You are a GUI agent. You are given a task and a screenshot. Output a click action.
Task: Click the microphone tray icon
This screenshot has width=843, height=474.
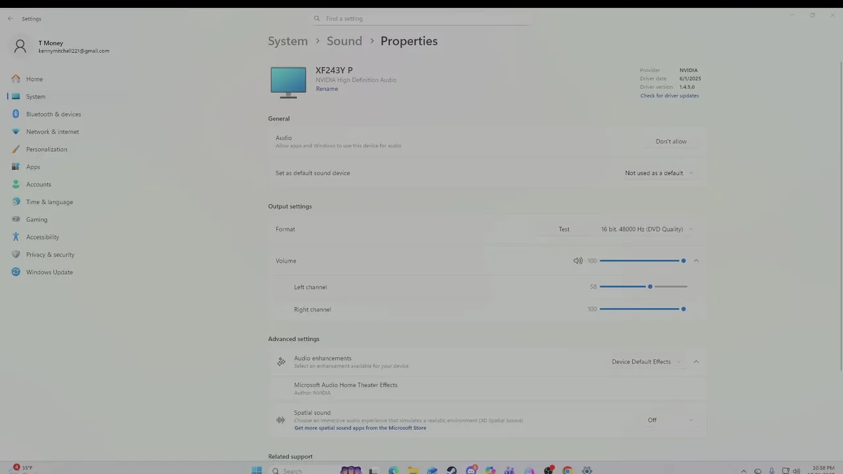(x=772, y=471)
